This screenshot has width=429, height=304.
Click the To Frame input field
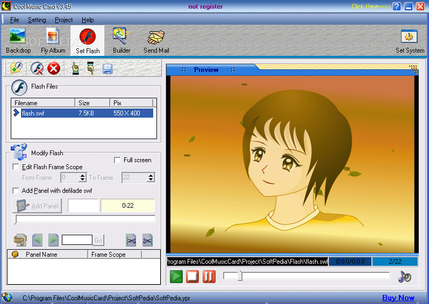click(134, 177)
